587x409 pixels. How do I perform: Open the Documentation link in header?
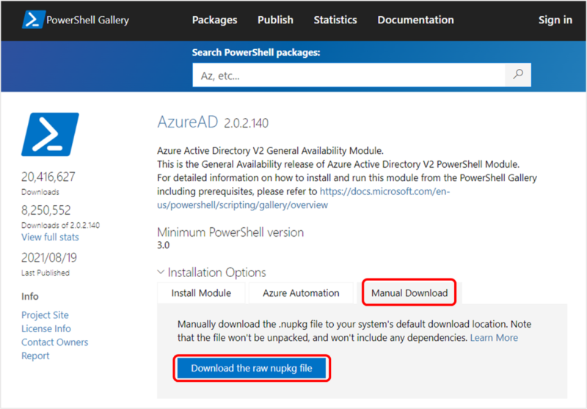tap(415, 21)
